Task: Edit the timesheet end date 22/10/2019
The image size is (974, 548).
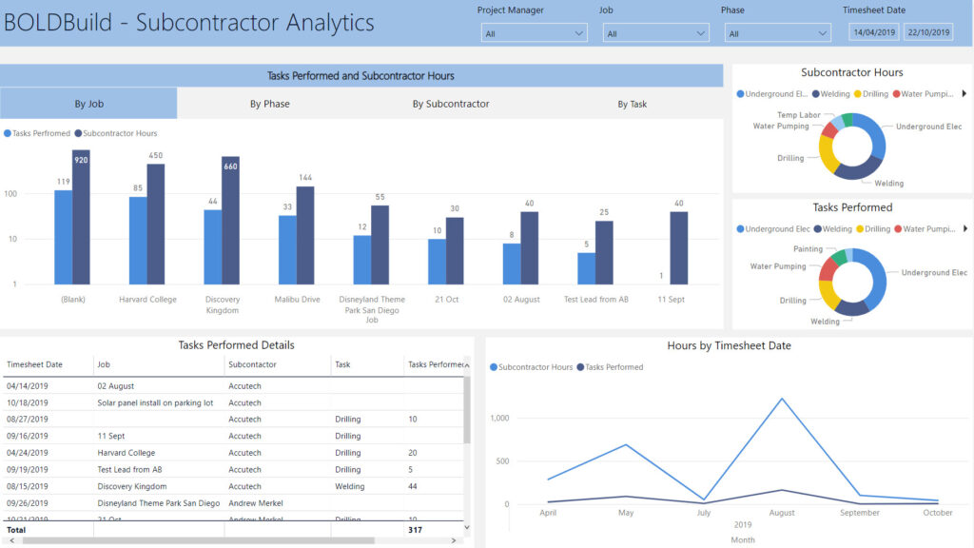Action: 927,32
